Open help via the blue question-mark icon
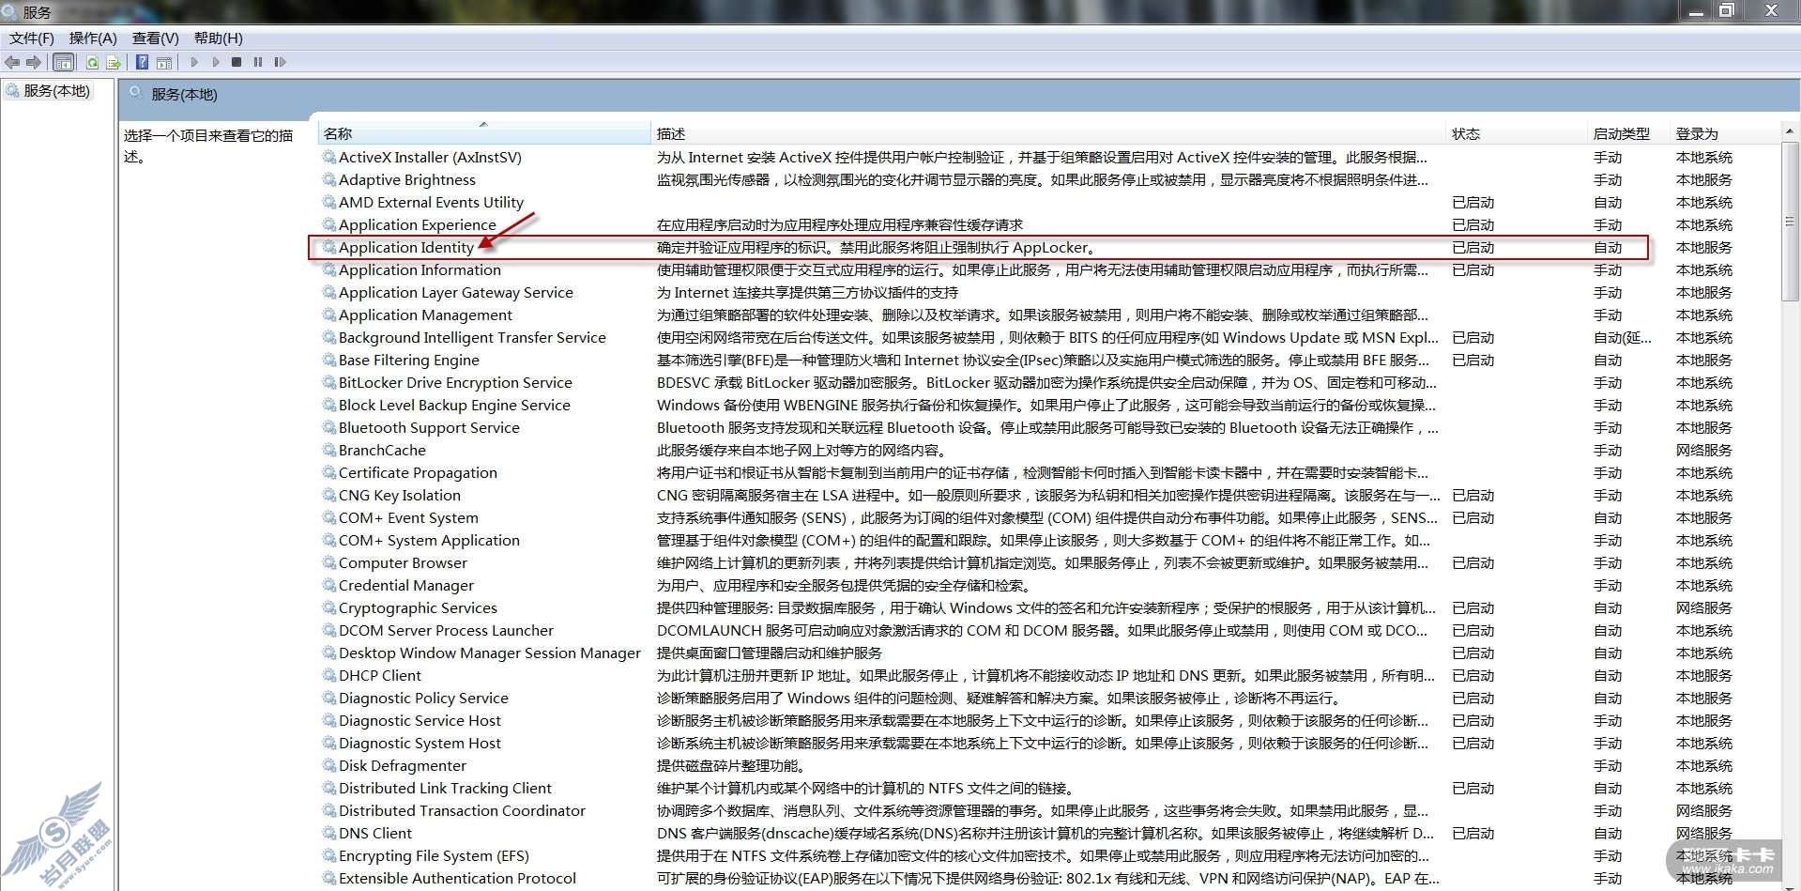The height and width of the screenshot is (891, 1801). (142, 63)
